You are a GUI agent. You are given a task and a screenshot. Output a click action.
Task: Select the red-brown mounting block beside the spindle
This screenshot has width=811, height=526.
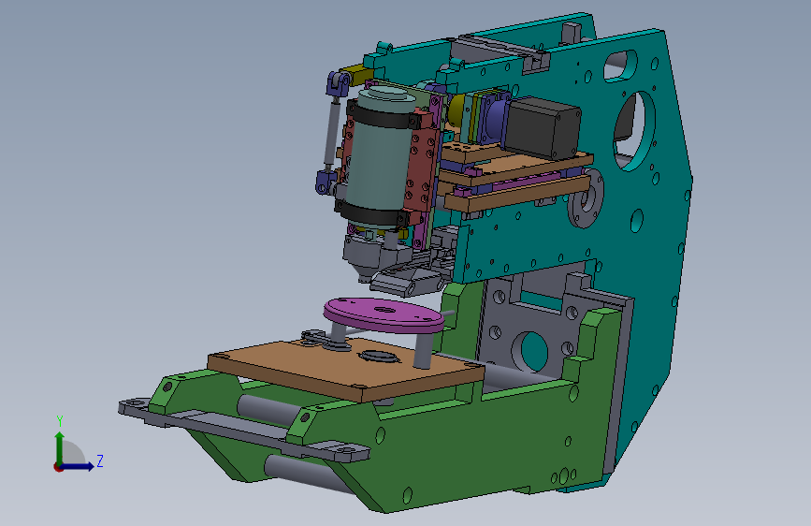(x=424, y=163)
